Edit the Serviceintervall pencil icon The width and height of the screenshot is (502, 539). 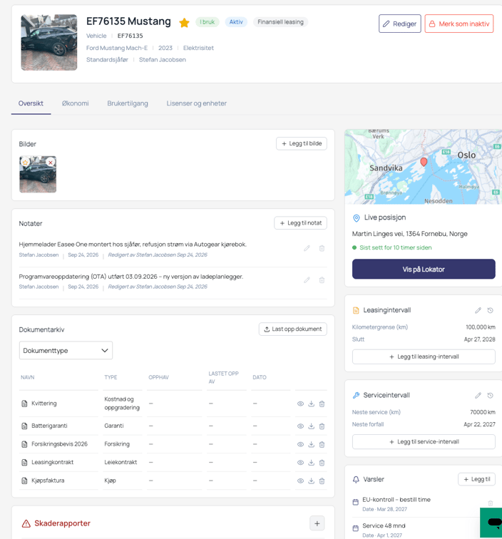(x=478, y=395)
